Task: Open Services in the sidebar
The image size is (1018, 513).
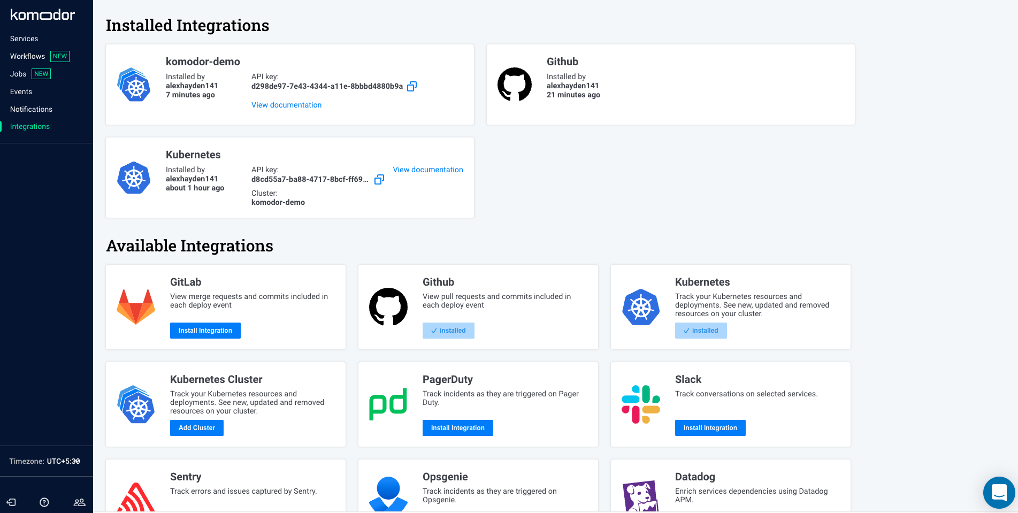Action: click(24, 39)
